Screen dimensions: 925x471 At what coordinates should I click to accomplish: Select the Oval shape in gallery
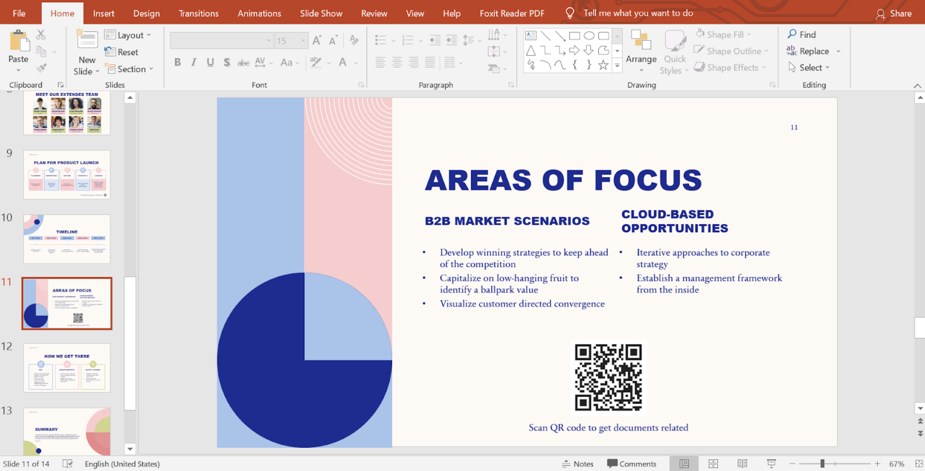[x=589, y=36]
